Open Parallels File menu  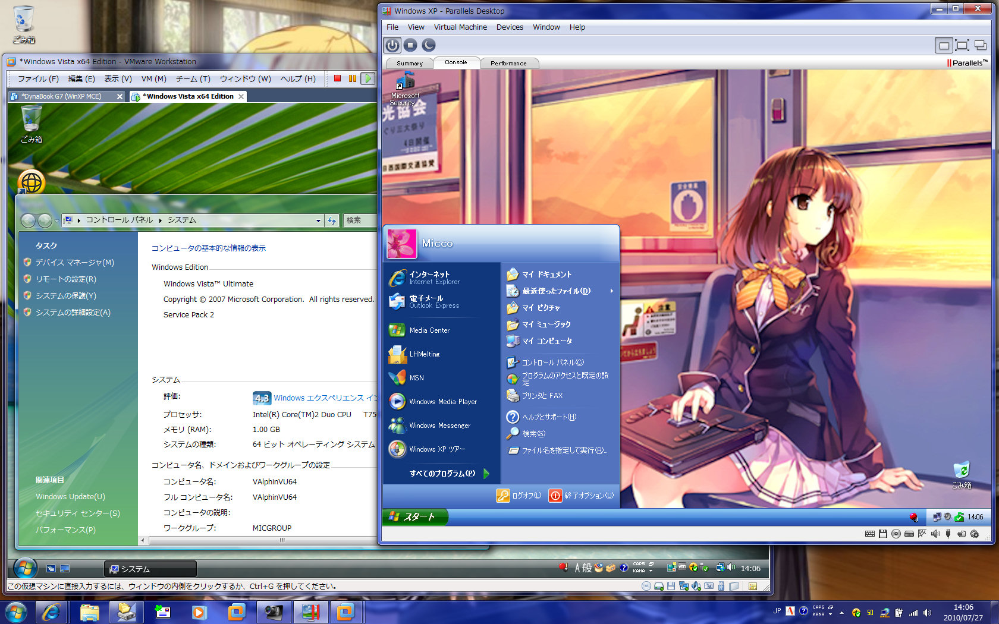[x=392, y=27]
